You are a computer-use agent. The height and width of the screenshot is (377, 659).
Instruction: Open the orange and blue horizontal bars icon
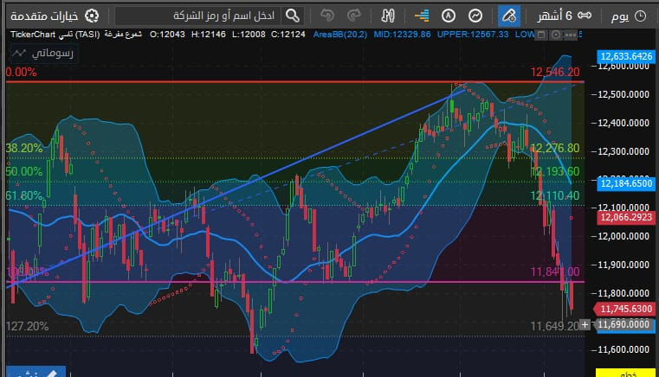coord(422,16)
